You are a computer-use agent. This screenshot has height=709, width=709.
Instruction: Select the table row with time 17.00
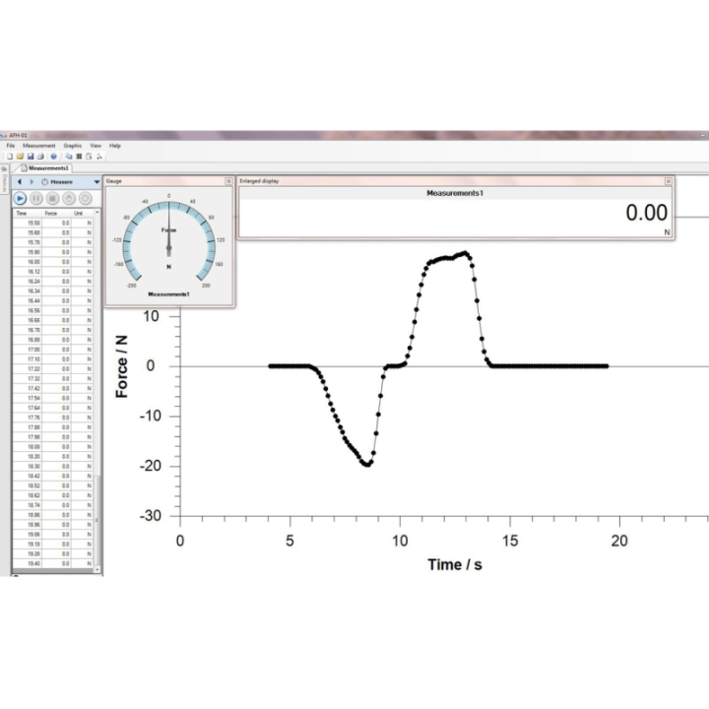point(53,350)
